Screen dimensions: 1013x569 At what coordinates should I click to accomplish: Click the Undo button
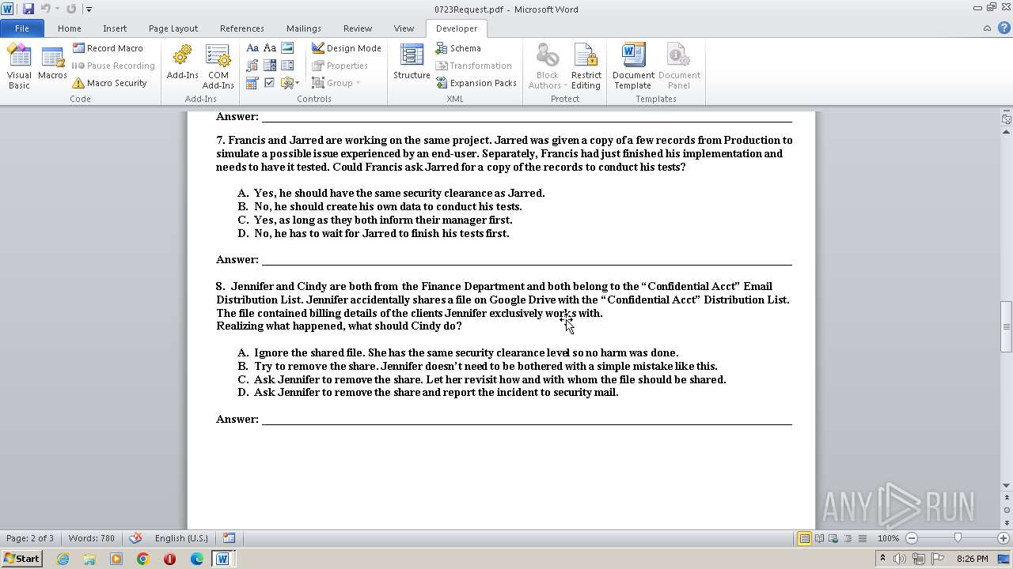point(45,9)
